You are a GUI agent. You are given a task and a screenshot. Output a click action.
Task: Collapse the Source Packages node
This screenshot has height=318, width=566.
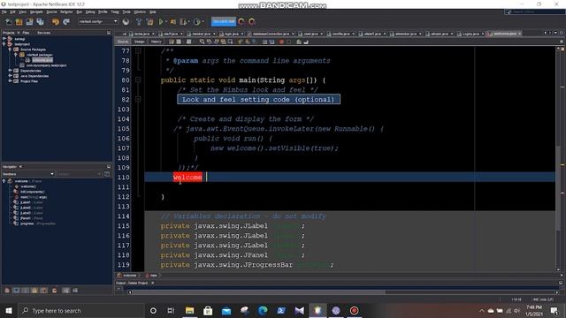coord(10,49)
